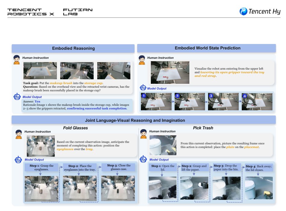
Task: Select the Joint Language-Visual Reasoning and Imagination header
Action: pos(144,120)
